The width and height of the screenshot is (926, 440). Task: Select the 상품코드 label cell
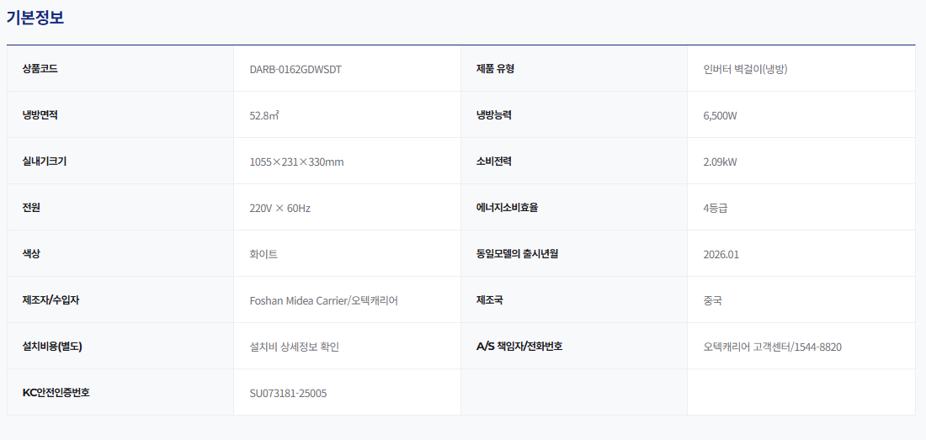[x=120, y=69]
